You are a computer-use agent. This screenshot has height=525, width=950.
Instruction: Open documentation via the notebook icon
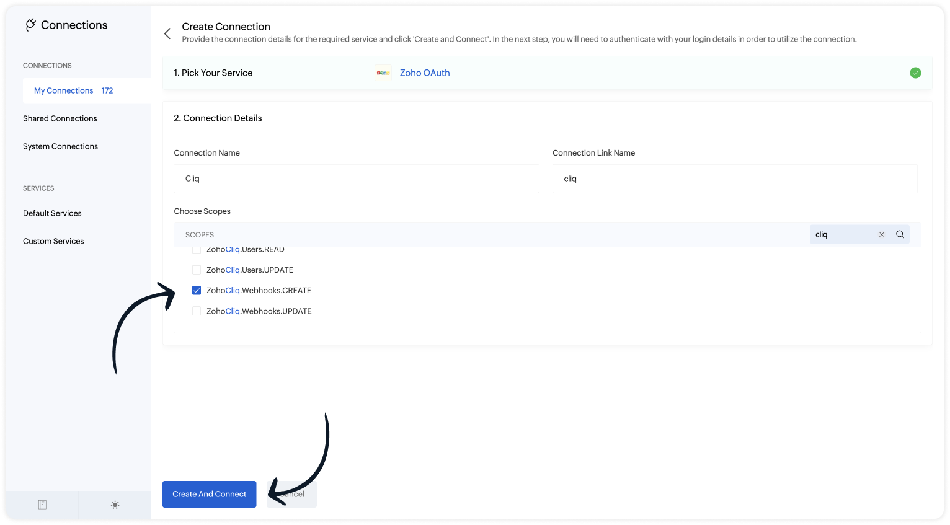[42, 504]
